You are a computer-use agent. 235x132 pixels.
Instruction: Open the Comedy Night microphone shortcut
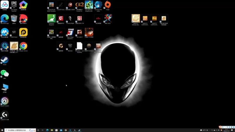coord(70,19)
